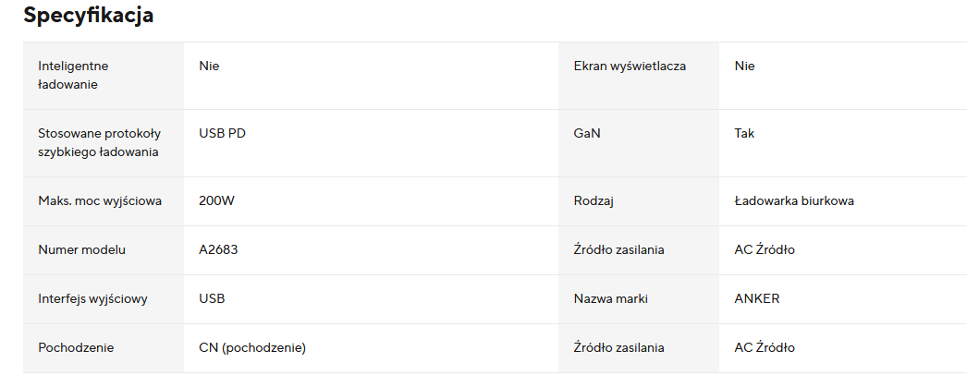
Task: Click the Ładowarka biurkowa value
Action: pyautogui.click(x=793, y=200)
